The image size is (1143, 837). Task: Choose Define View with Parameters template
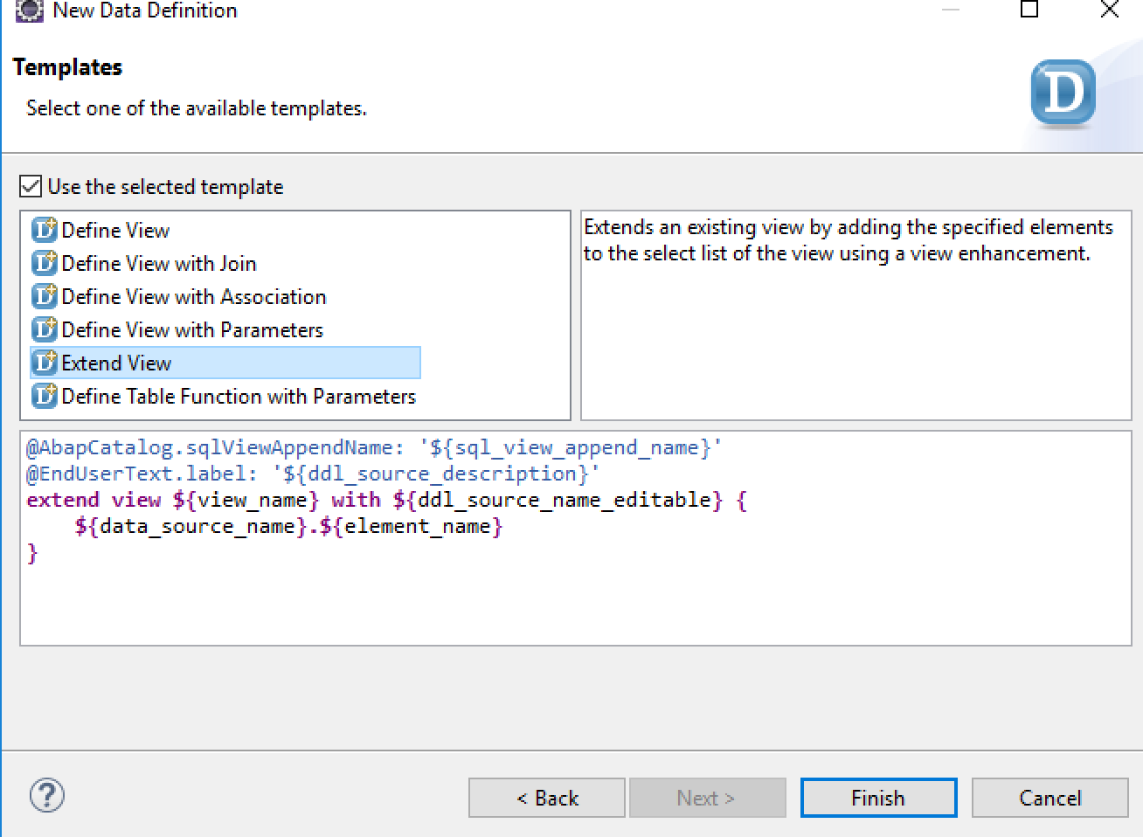tap(192, 329)
